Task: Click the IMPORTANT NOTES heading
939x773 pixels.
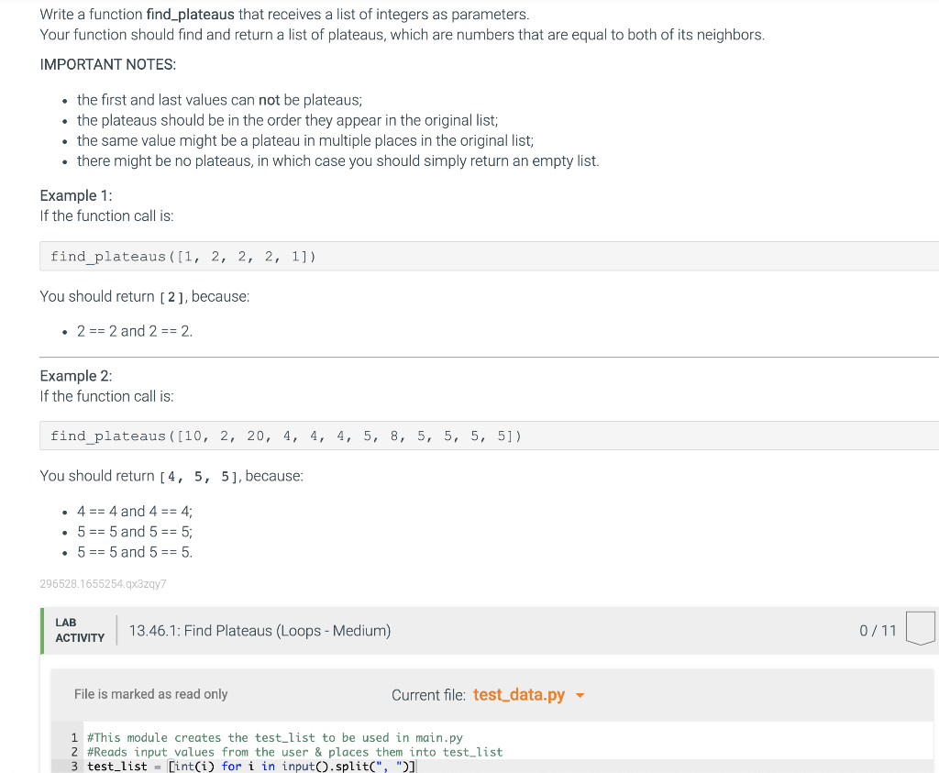Action: pyautogui.click(x=109, y=64)
